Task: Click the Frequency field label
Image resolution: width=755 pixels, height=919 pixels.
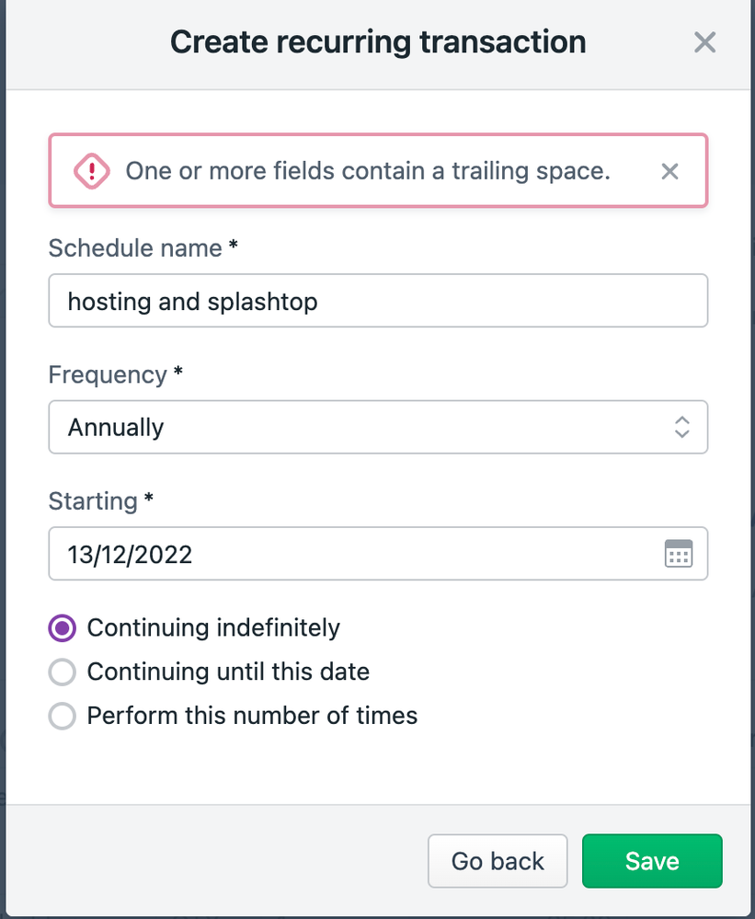Action: tap(108, 375)
